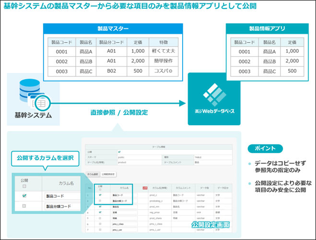
Task: Click column name field for row 5 prod_chara
Action: coord(125,218)
